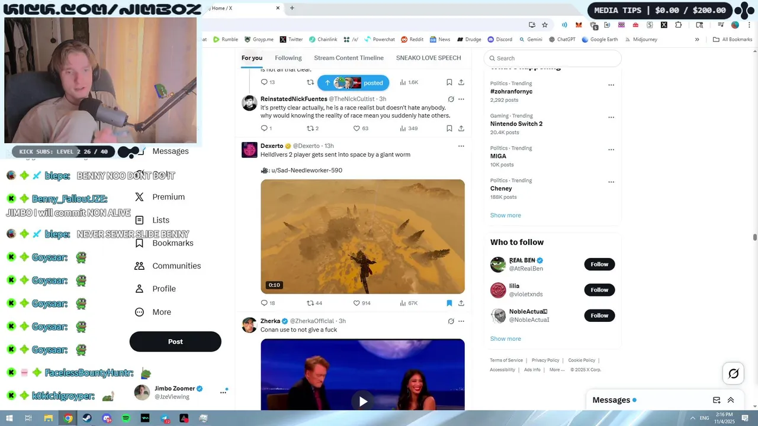Like the Dexerto post with 914 likes
The height and width of the screenshot is (426, 758).
point(361,303)
